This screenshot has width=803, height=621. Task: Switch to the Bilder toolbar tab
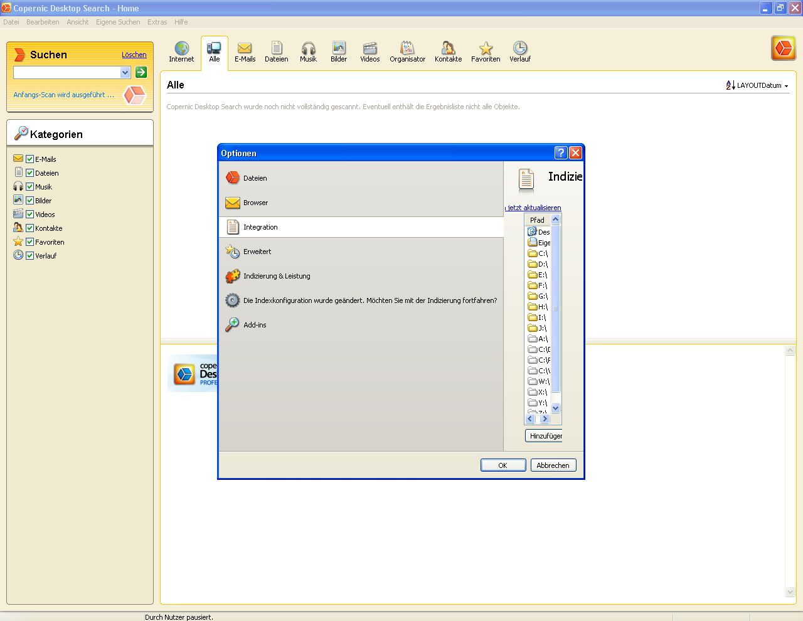339,51
